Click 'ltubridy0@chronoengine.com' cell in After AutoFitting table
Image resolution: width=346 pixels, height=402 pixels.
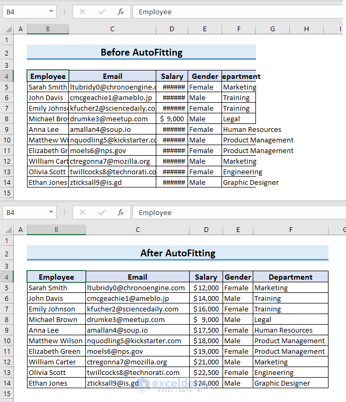(x=138, y=288)
